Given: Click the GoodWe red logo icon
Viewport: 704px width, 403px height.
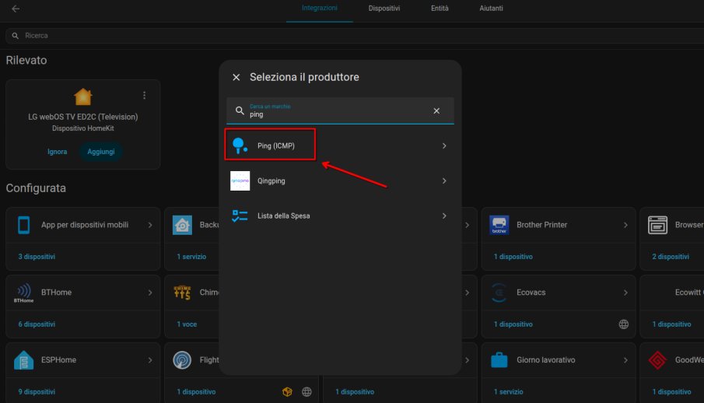Looking at the screenshot, I should point(657,360).
